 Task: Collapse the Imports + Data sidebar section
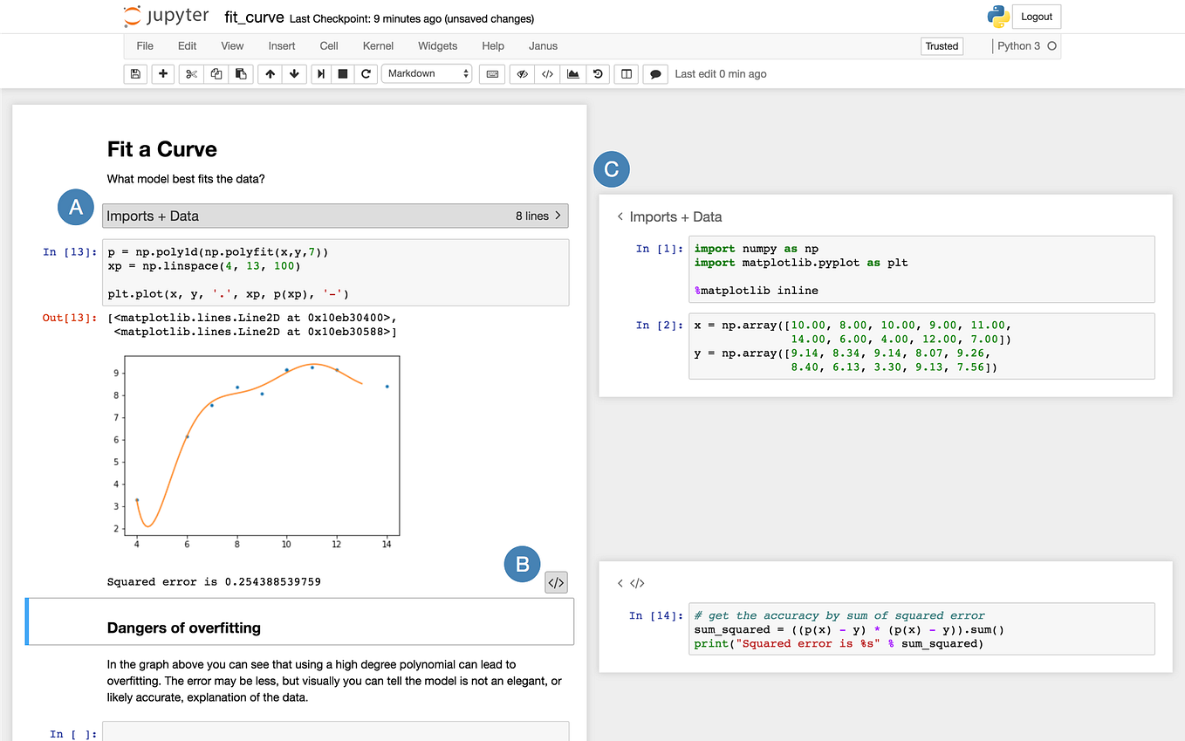(x=620, y=216)
